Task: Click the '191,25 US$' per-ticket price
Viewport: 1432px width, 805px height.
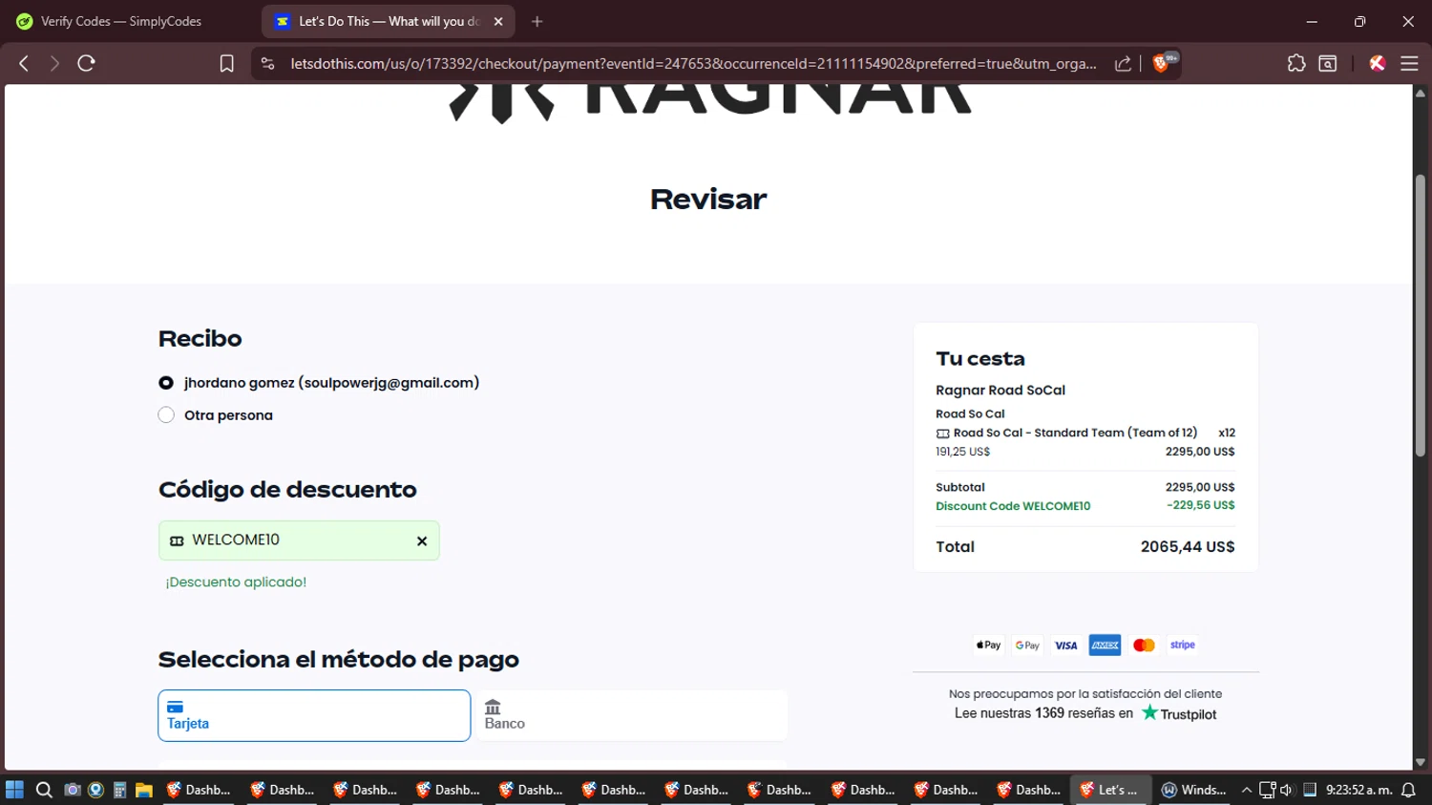Action: (962, 452)
